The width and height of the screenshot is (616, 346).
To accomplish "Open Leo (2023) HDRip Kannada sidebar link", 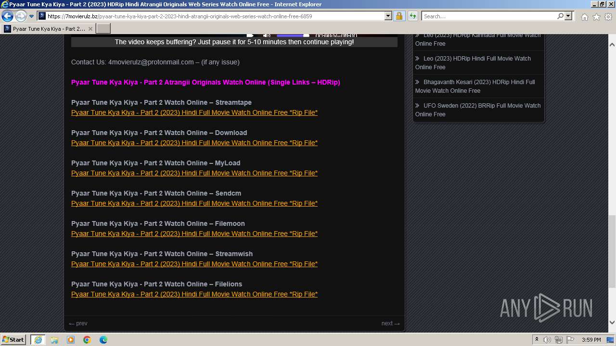I will click(x=478, y=39).
